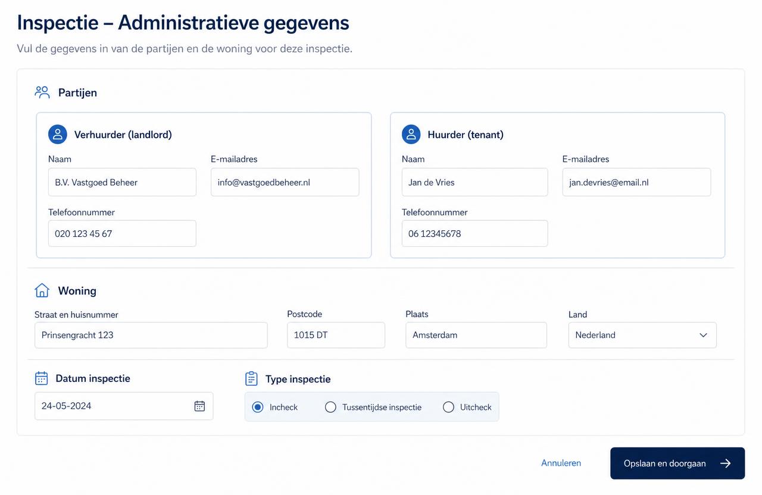Click the subtitle starting 'Vul de gegevens in'

pos(185,48)
